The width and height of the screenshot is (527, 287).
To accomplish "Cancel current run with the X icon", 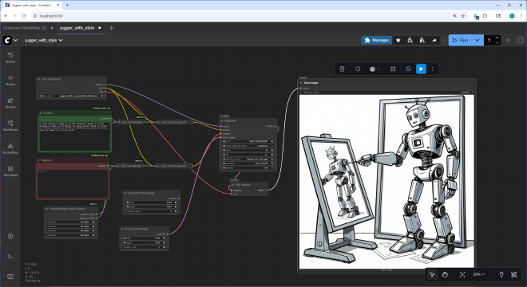I will pos(508,41).
